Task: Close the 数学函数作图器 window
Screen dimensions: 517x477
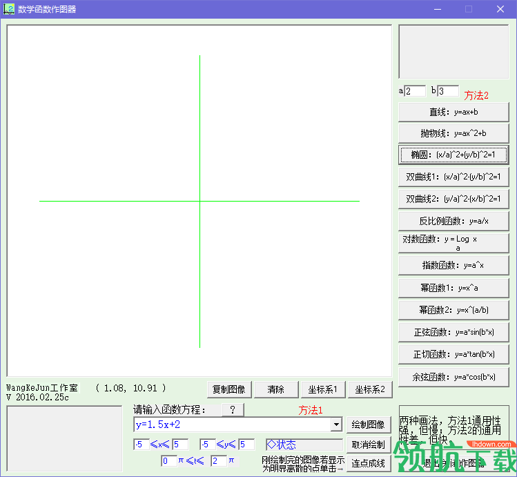Action: pyautogui.click(x=500, y=9)
